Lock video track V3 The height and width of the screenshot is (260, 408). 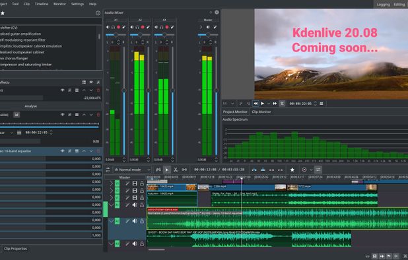(142, 183)
